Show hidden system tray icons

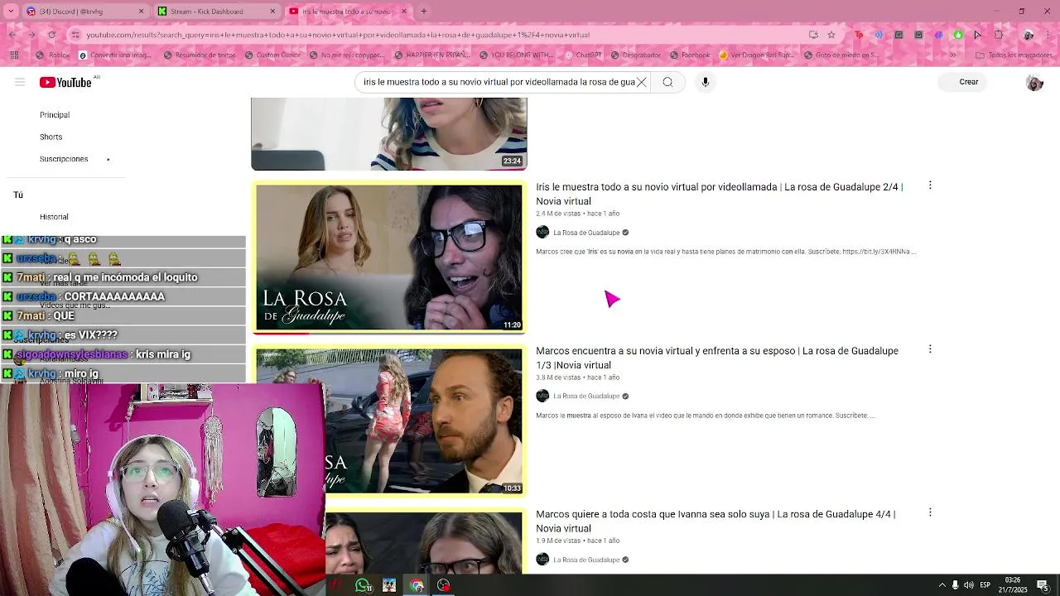click(x=942, y=585)
